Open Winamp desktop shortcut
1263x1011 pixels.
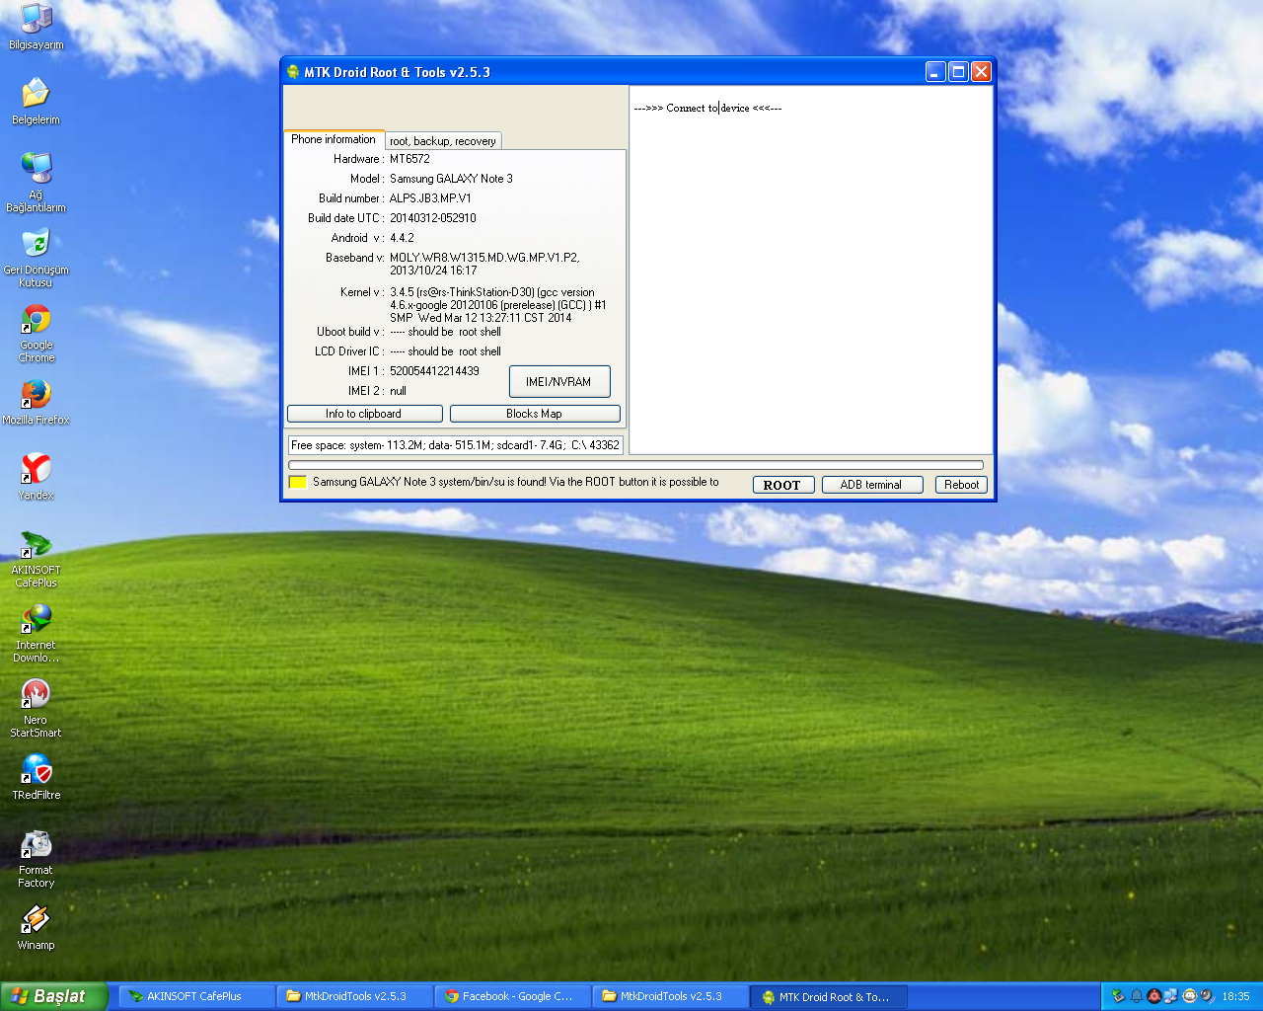[x=37, y=920]
